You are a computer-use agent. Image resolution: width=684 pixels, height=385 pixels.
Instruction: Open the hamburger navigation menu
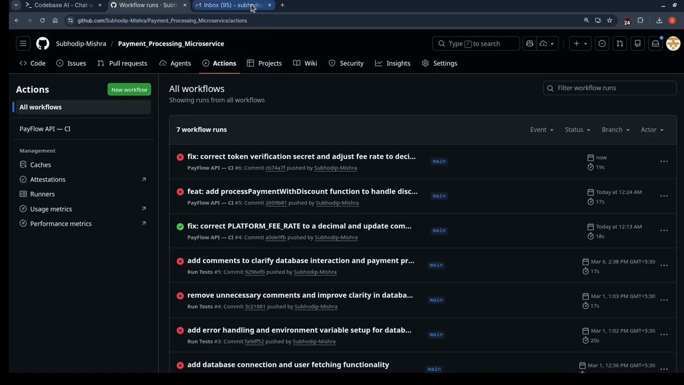coord(23,44)
